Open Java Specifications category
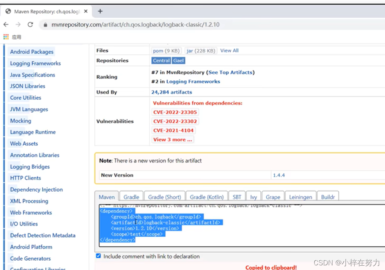The image size is (385, 270). 33,75
